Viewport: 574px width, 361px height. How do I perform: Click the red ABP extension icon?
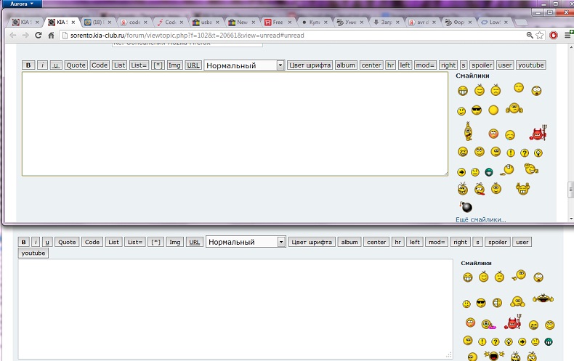pos(554,35)
